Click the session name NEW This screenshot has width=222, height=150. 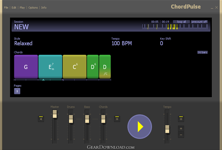(x=21, y=27)
